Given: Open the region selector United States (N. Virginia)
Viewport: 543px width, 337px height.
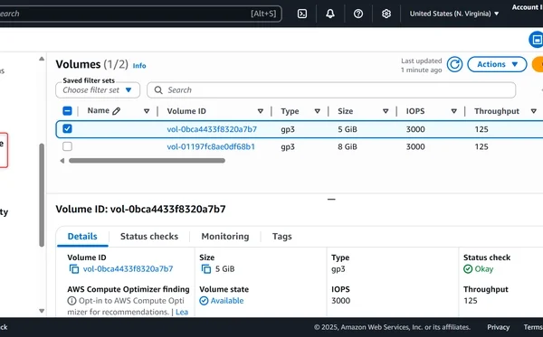Looking at the screenshot, I should coord(454,14).
